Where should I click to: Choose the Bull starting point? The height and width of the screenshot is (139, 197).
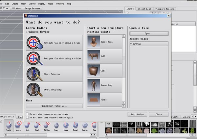point(104,56)
